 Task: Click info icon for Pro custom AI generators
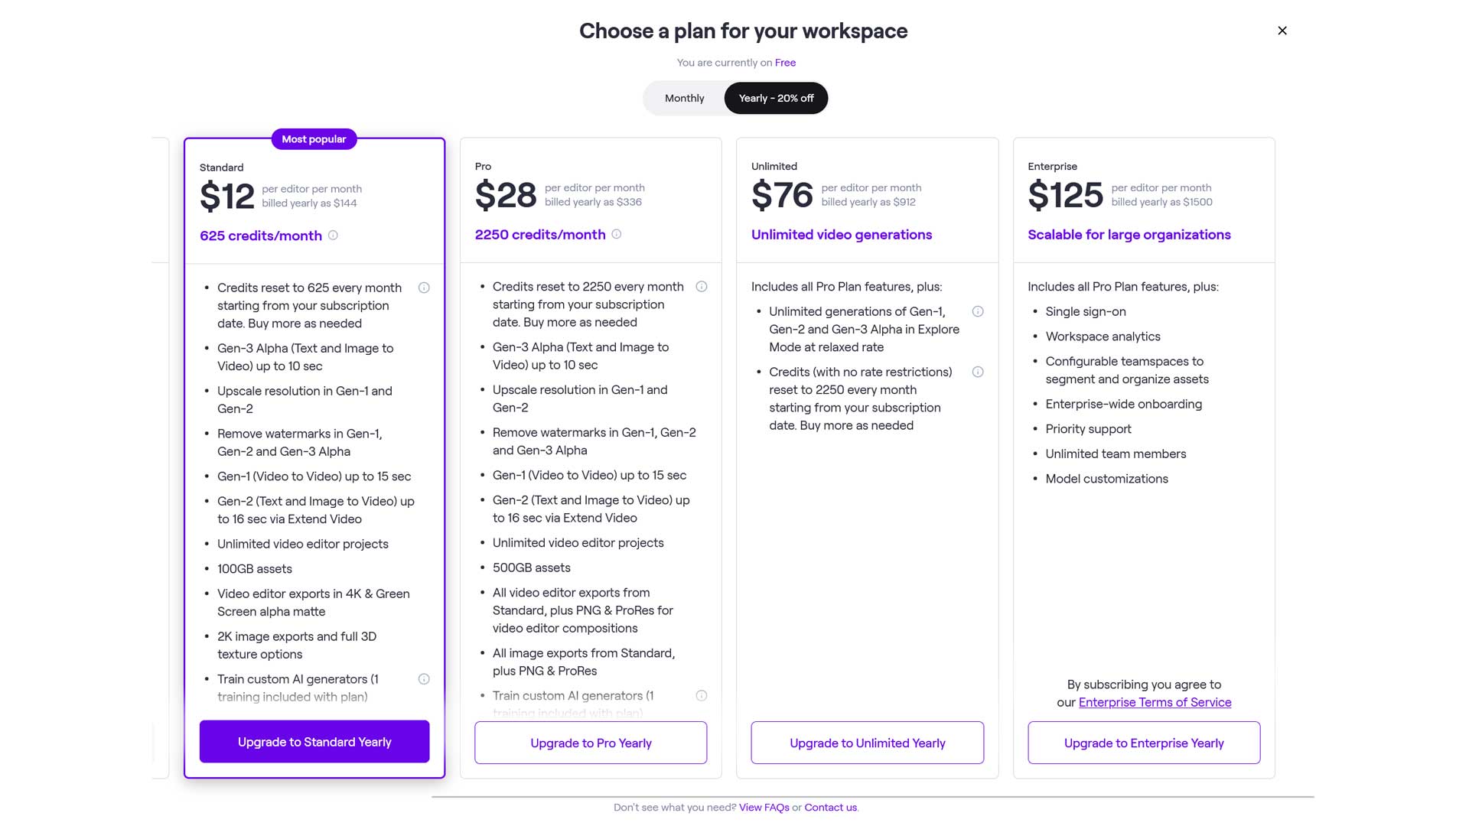click(701, 696)
